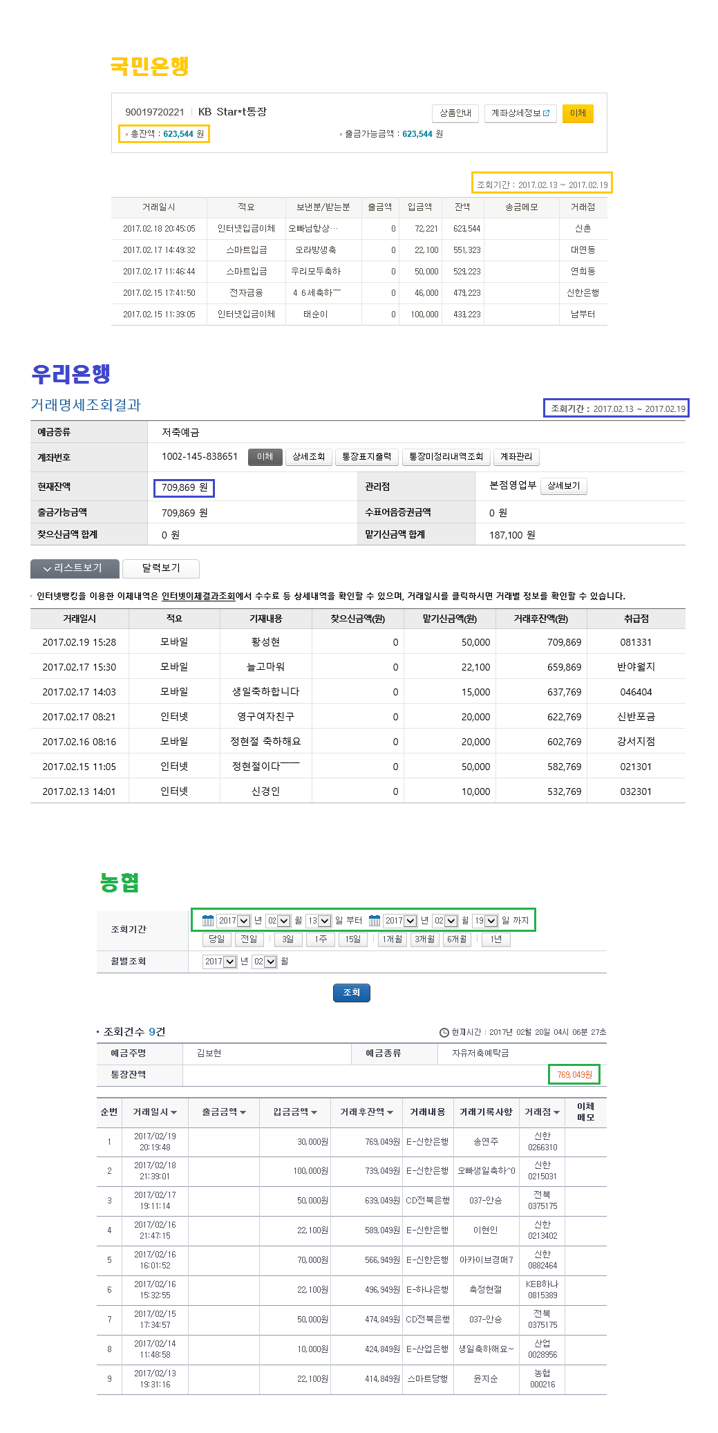Sort 농협 table by 입금금액 arrow
The image size is (718, 1433).
(314, 1112)
